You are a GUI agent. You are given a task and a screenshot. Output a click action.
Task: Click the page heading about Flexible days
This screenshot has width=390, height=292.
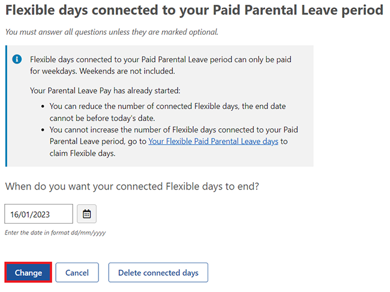pyautogui.click(x=194, y=10)
